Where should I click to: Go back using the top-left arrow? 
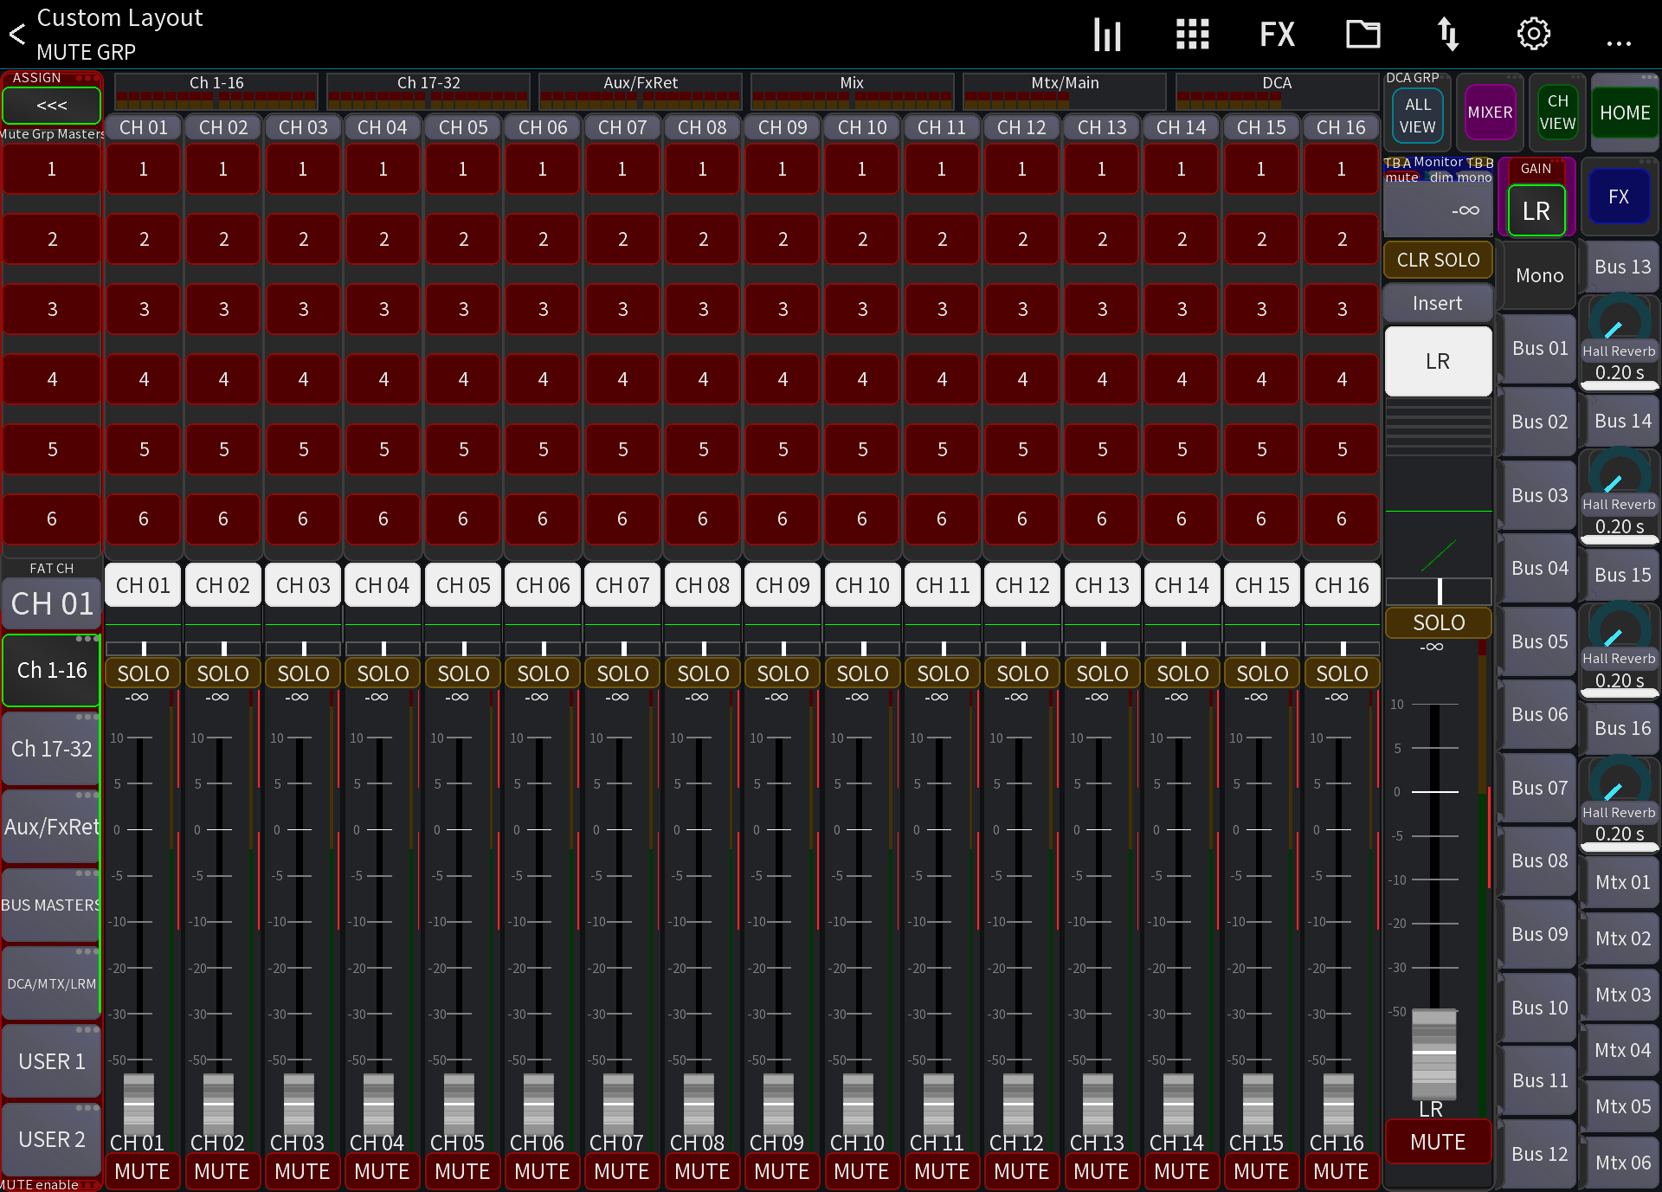point(17,35)
